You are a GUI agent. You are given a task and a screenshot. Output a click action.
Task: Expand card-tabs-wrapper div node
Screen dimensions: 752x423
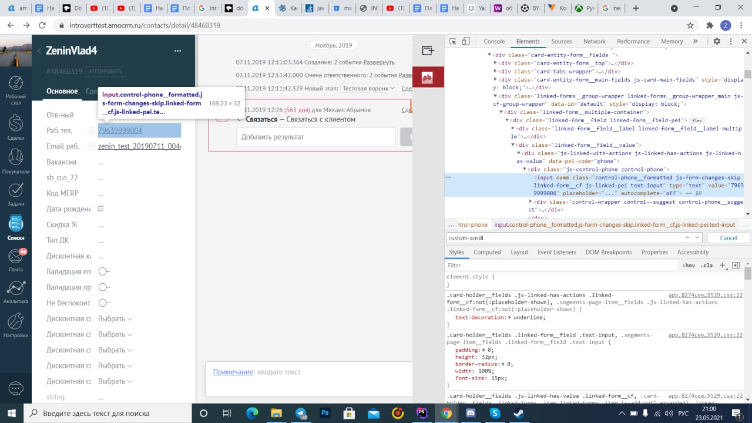(x=496, y=71)
